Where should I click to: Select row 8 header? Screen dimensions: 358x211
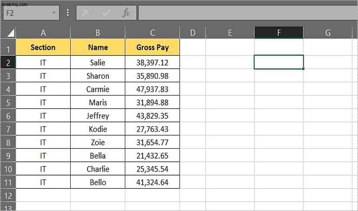8,142
